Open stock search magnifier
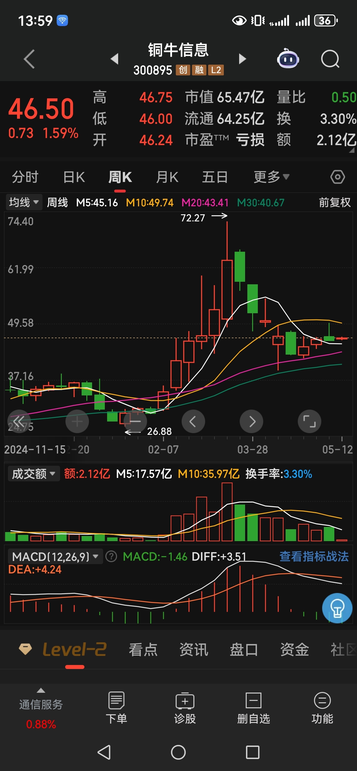The width and height of the screenshot is (357, 771). [x=330, y=59]
